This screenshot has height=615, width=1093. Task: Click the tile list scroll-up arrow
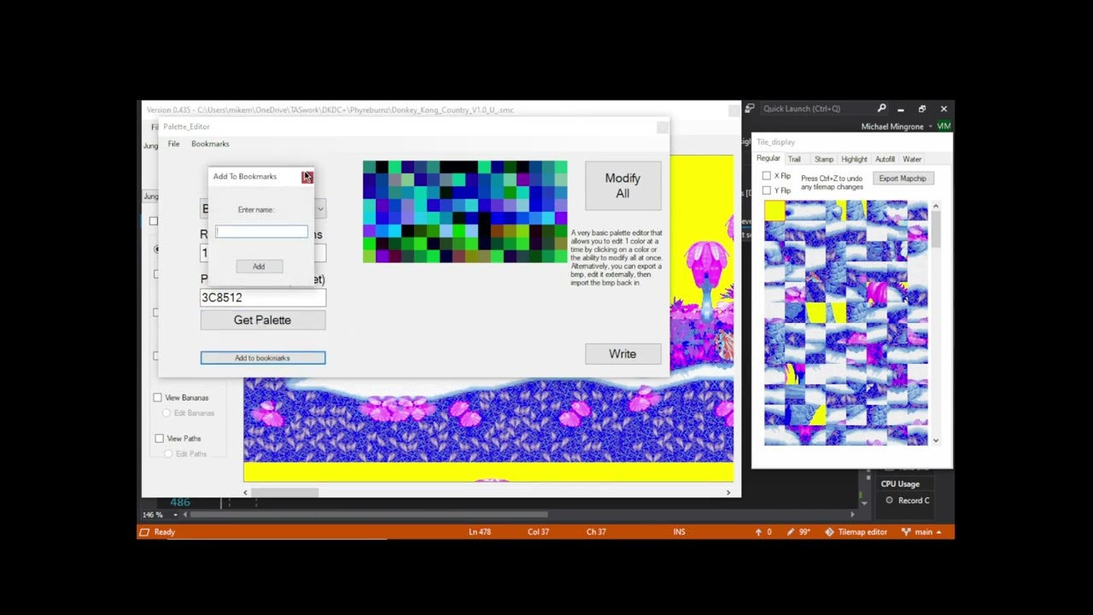pos(936,207)
